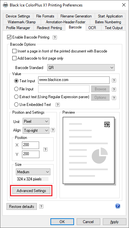129x228 pixels.
Task: Expand the Barcode Standard QR dropdown
Action: click(81, 68)
